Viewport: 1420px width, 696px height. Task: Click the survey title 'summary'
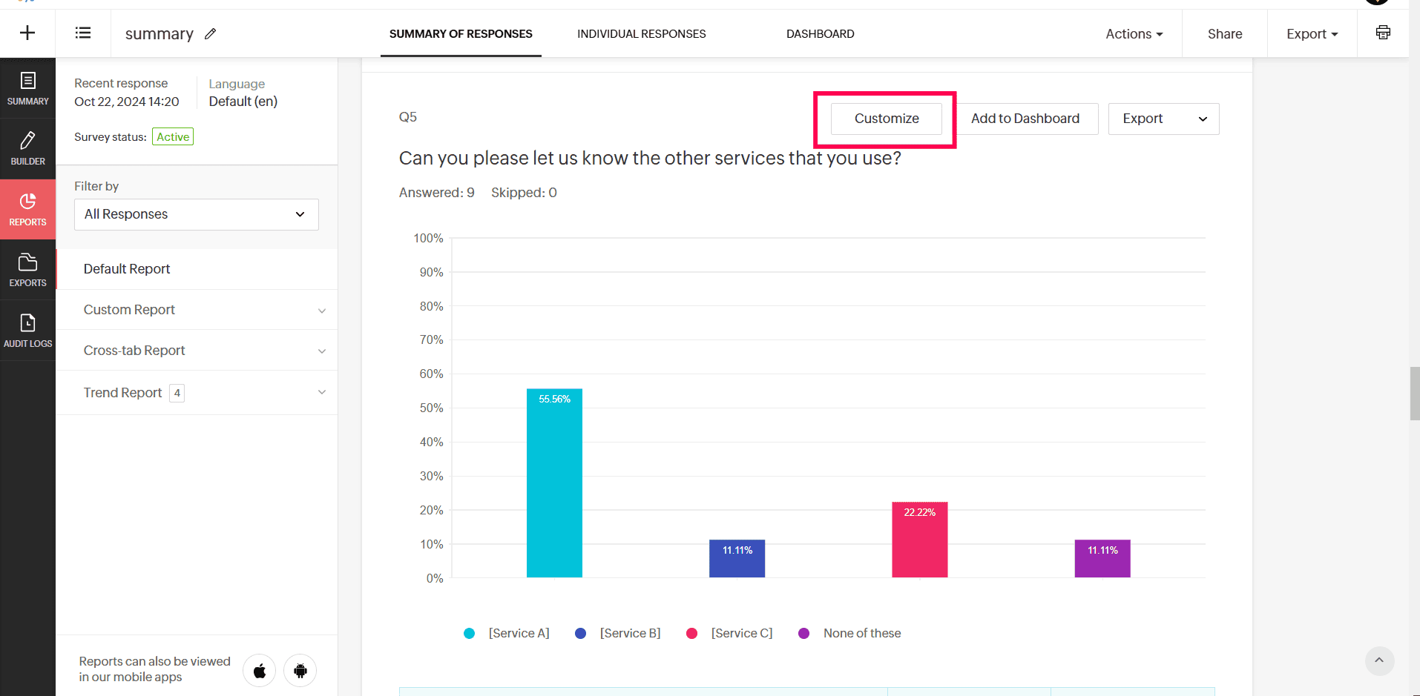pyautogui.click(x=160, y=33)
